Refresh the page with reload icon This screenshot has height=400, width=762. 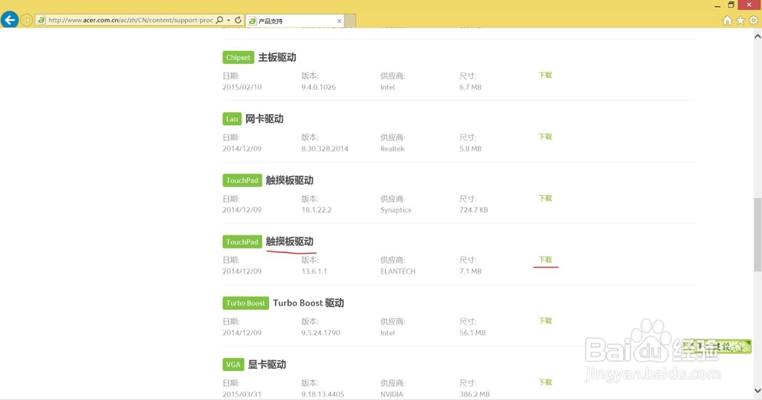pyautogui.click(x=238, y=20)
